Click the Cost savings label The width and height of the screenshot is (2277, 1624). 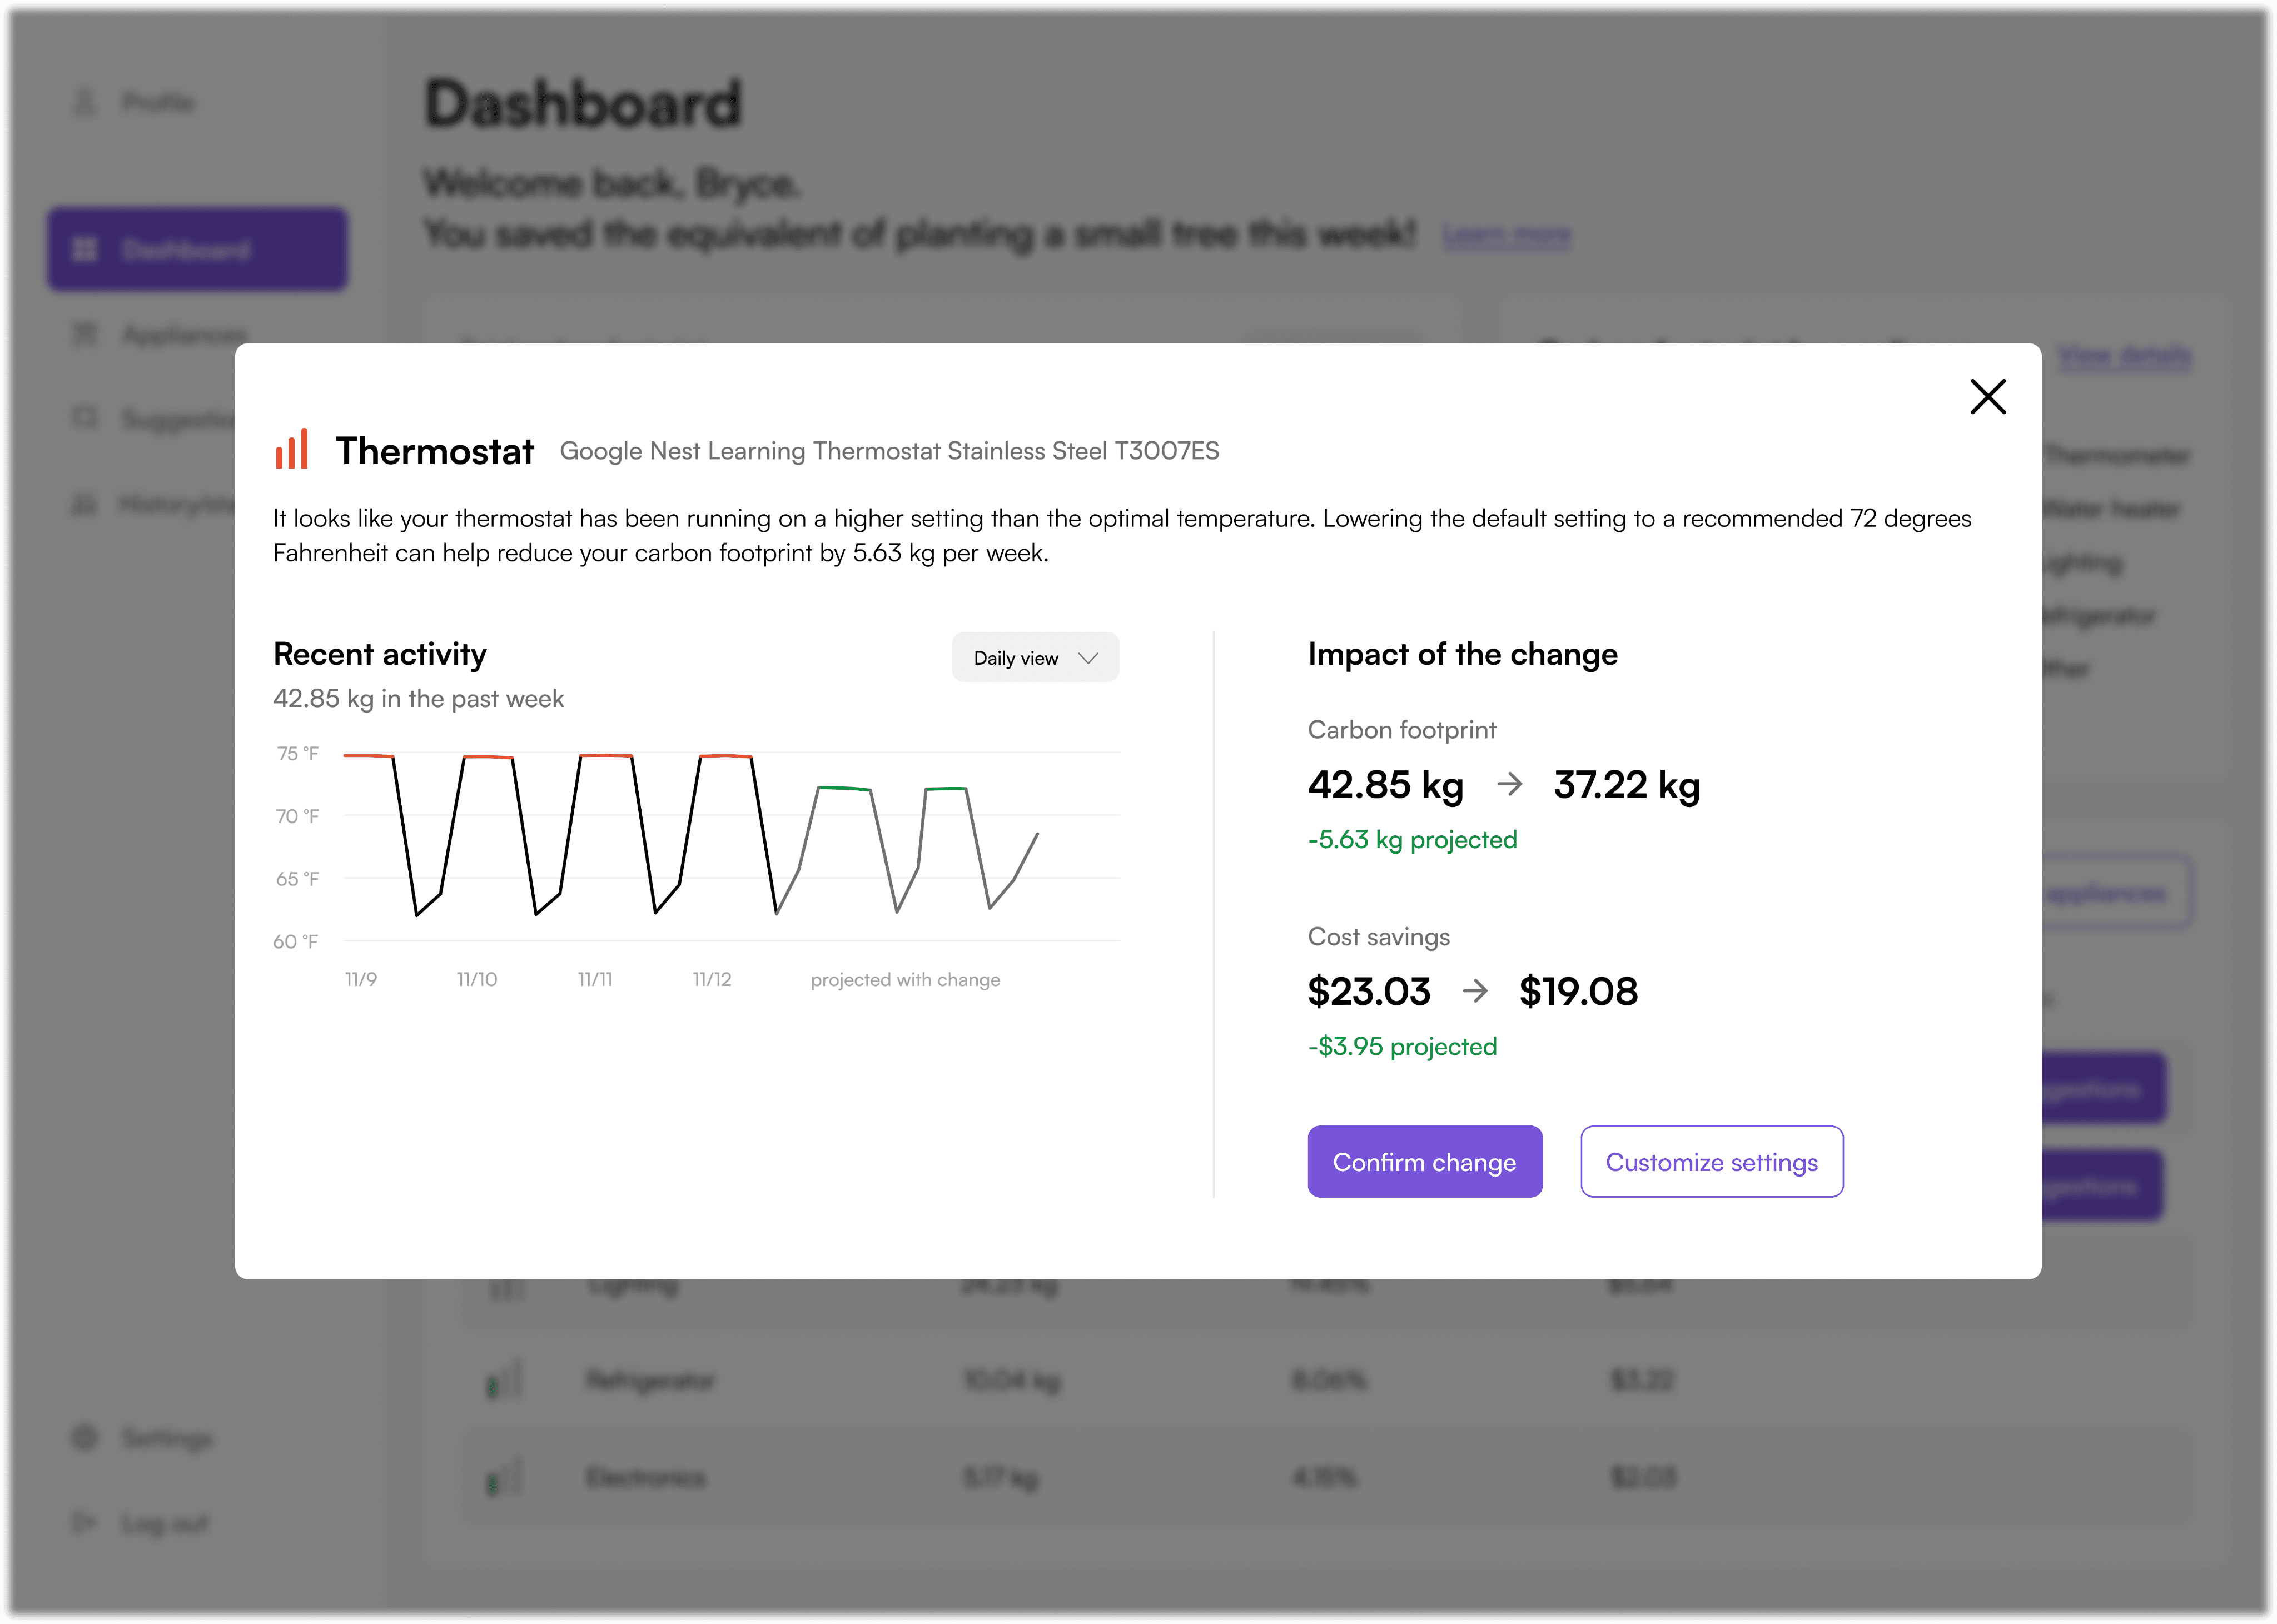click(1378, 937)
